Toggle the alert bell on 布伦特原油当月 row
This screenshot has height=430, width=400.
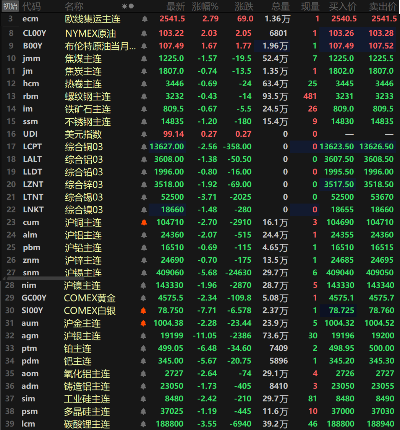144,46
